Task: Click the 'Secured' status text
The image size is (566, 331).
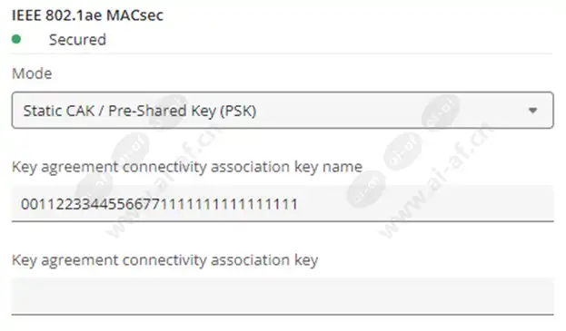Action: coord(77,40)
